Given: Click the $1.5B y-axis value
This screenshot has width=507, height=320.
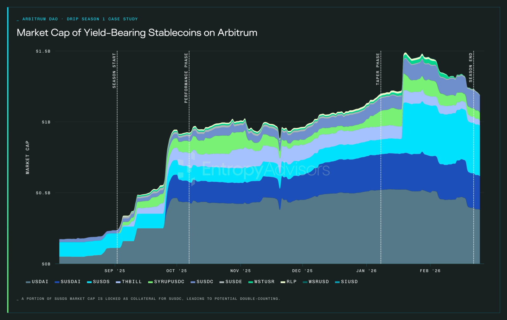Looking at the screenshot, I should [x=43, y=51].
